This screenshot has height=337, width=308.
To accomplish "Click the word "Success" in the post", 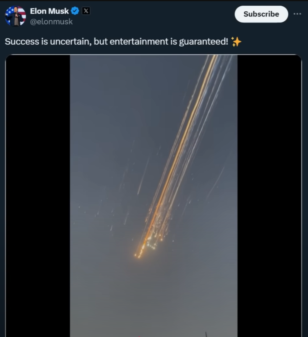I will [22, 41].
